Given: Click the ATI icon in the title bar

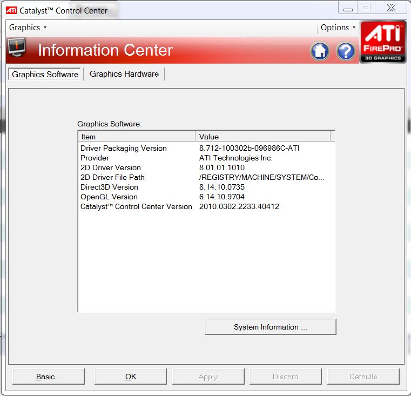Looking at the screenshot, I should click(11, 10).
